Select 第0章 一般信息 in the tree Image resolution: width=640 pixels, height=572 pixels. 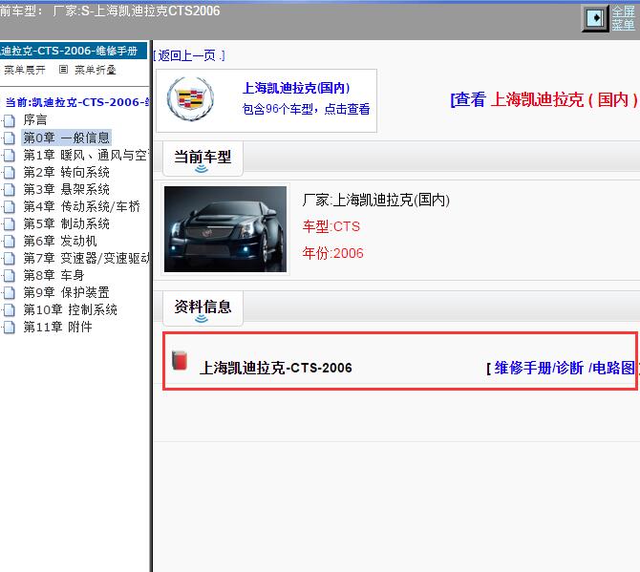pyautogui.click(x=66, y=138)
